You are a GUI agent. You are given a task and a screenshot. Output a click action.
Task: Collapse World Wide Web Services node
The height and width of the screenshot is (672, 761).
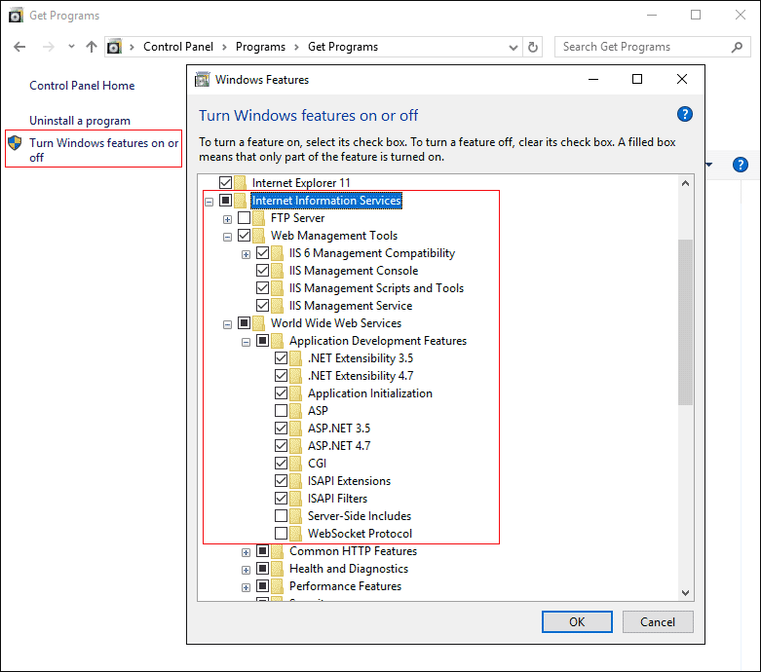[x=228, y=324]
